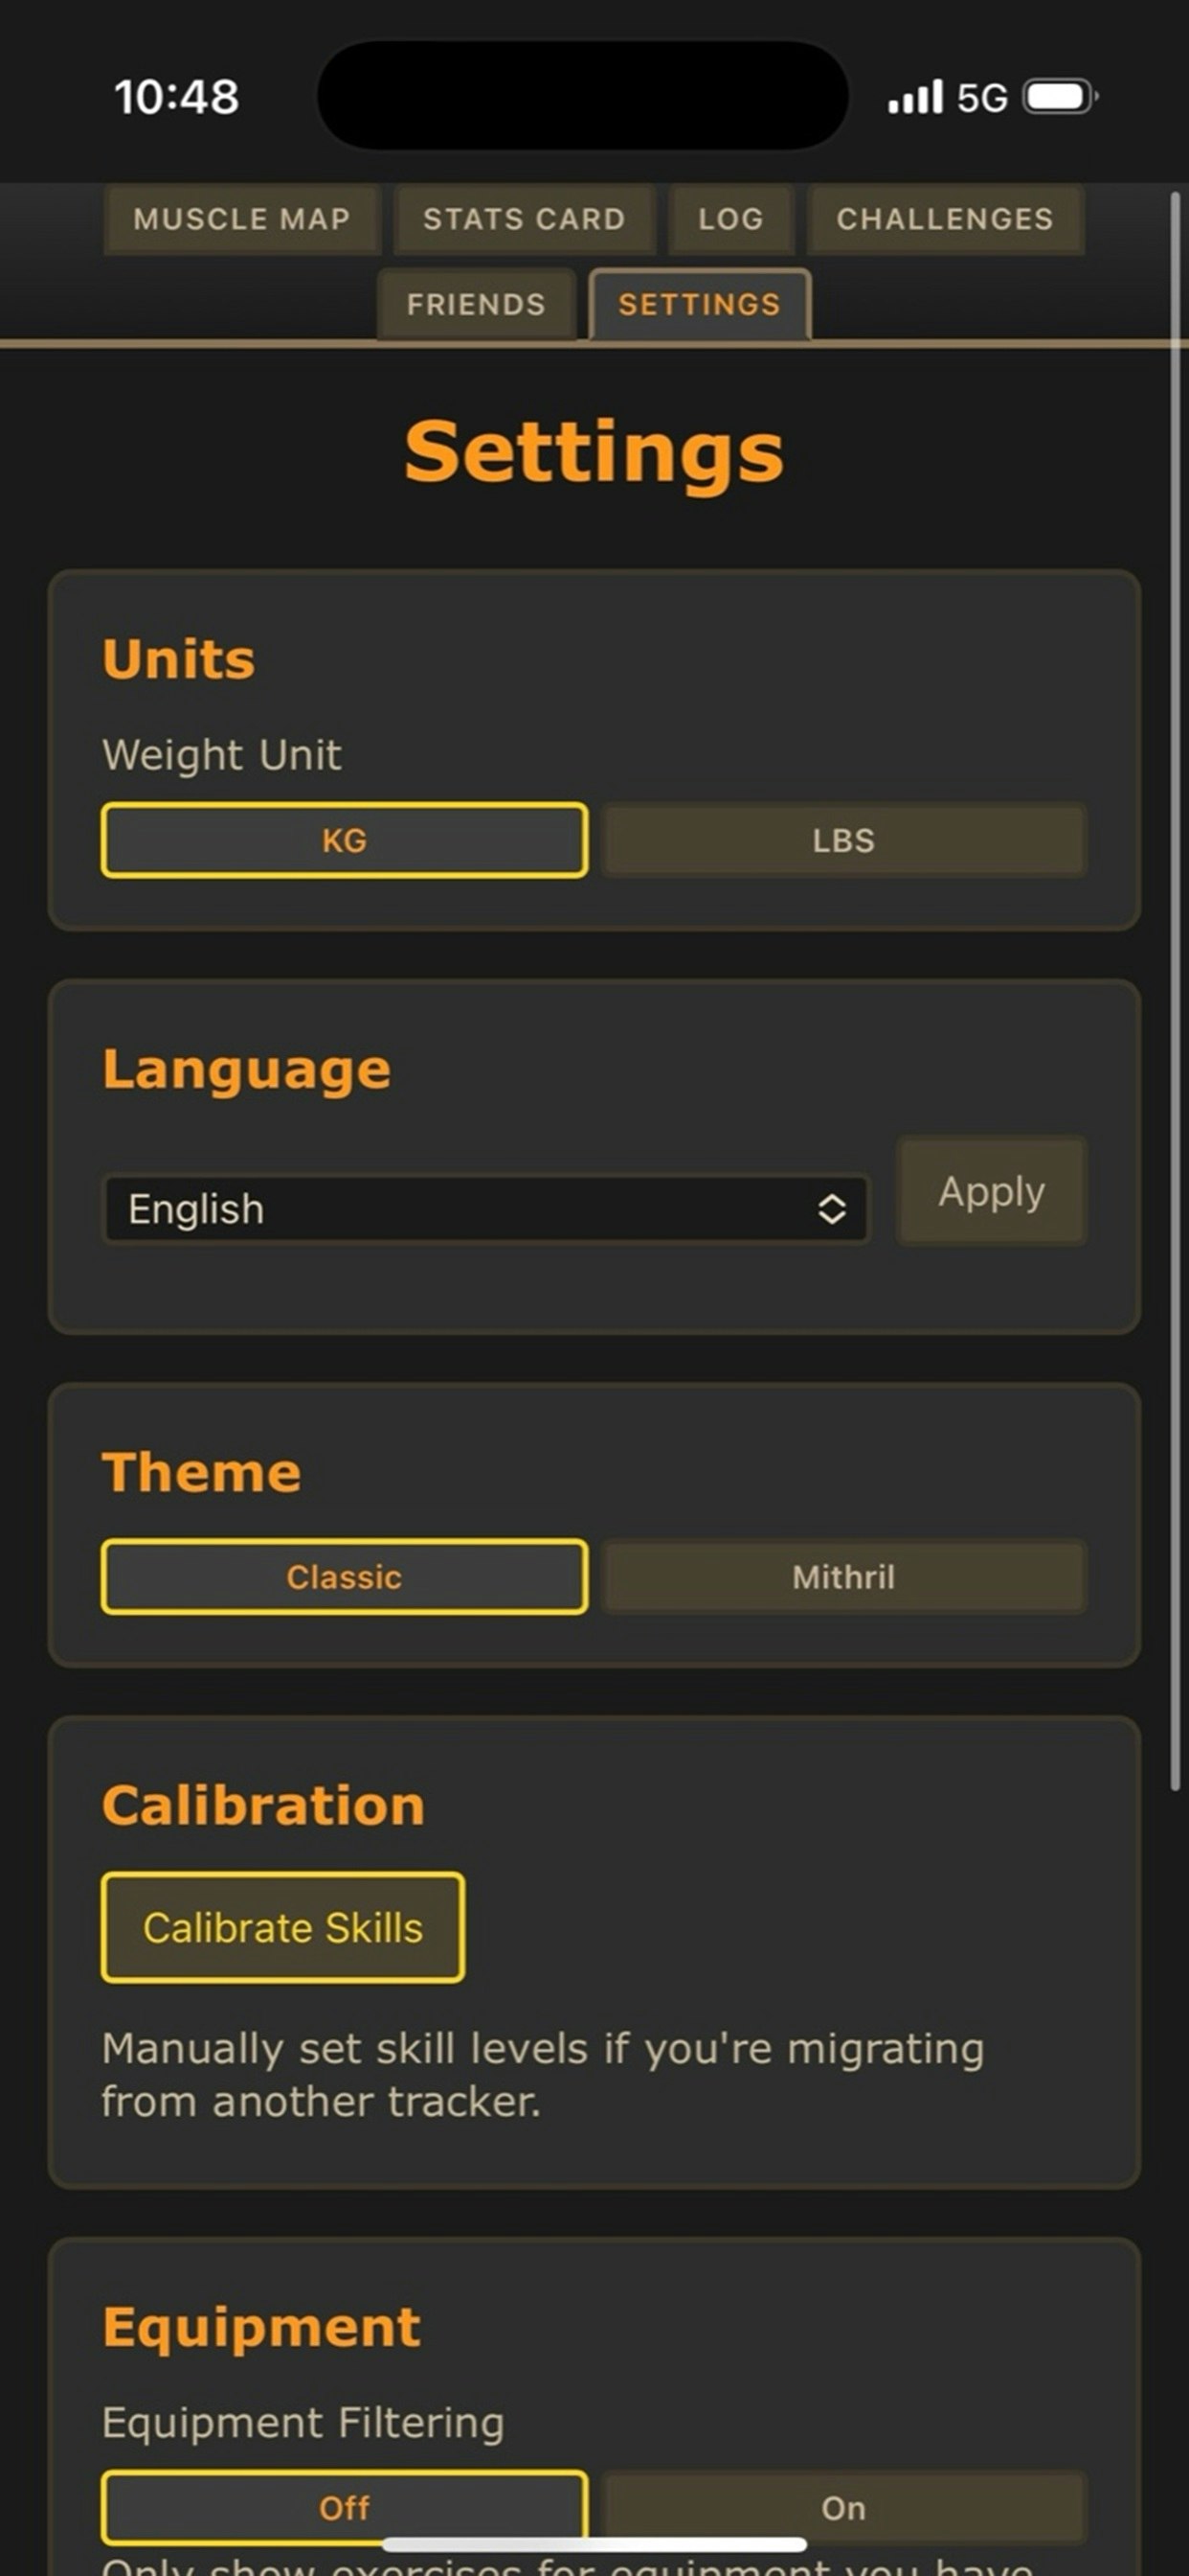Switch to the Muscle Map tab
The height and width of the screenshot is (2576, 1189).
coord(241,219)
